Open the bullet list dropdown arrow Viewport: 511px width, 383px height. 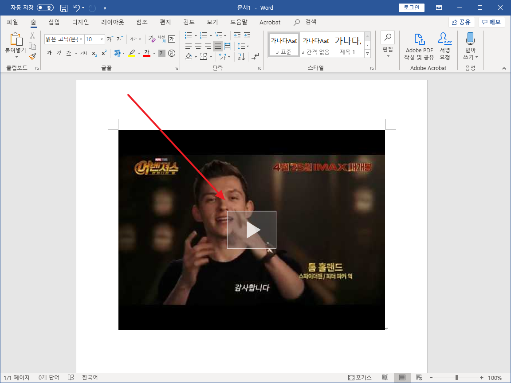coord(196,35)
